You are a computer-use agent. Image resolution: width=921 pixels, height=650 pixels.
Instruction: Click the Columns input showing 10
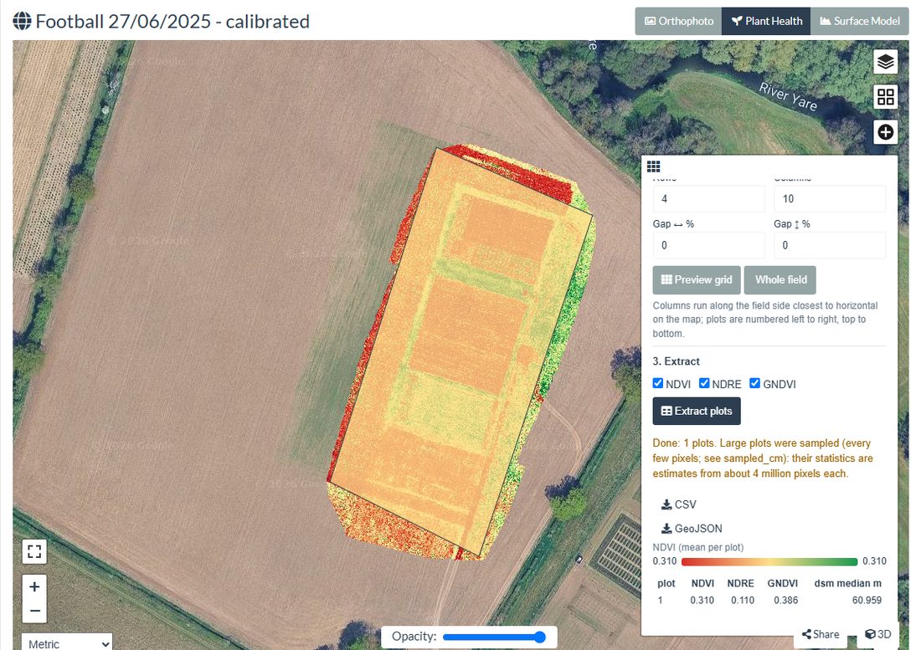click(x=830, y=199)
